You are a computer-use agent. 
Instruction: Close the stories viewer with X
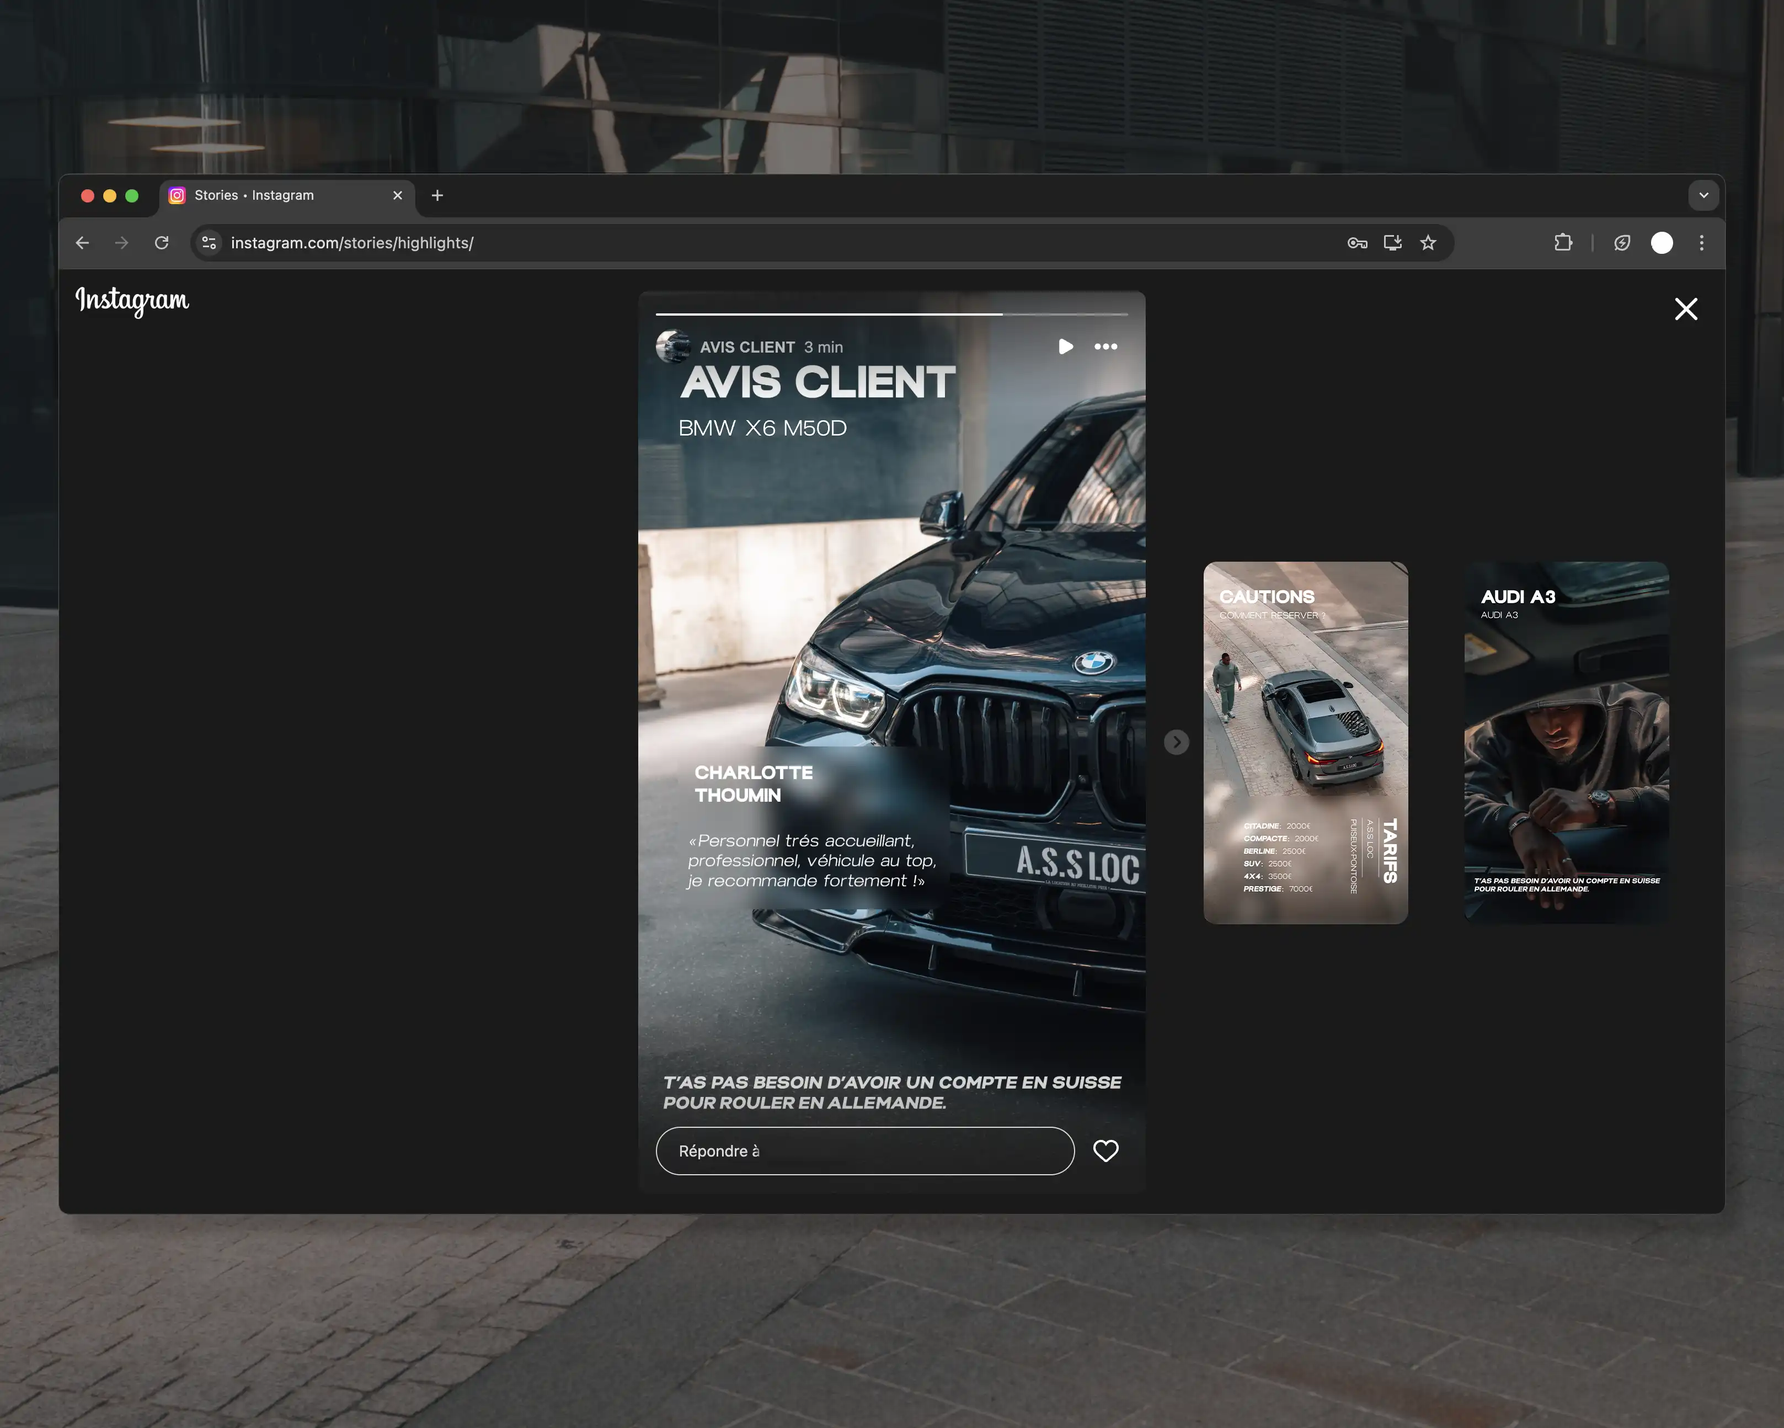pos(1686,310)
